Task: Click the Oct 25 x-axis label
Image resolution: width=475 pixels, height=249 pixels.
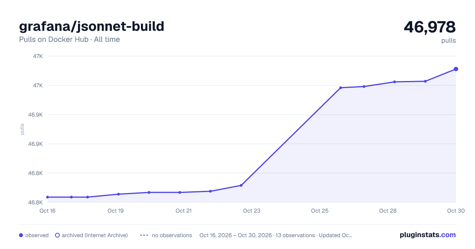Action: point(320,211)
